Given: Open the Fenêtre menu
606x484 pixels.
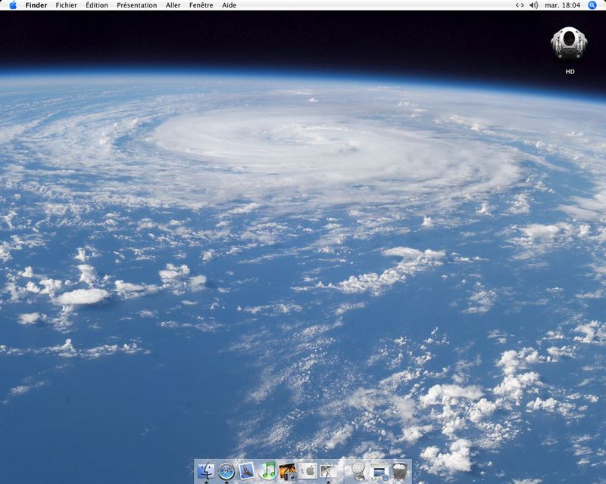Looking at the screenshot, I should (x=201, y=5).
